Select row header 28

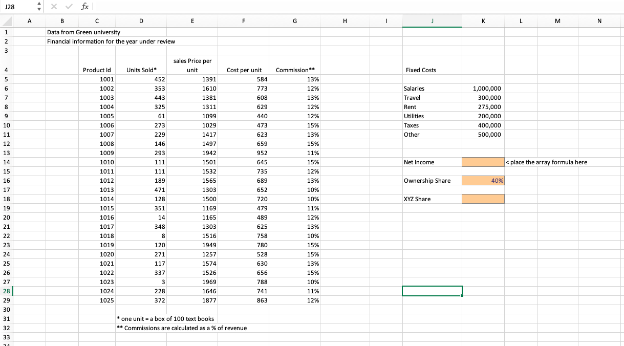coord(6,291)
